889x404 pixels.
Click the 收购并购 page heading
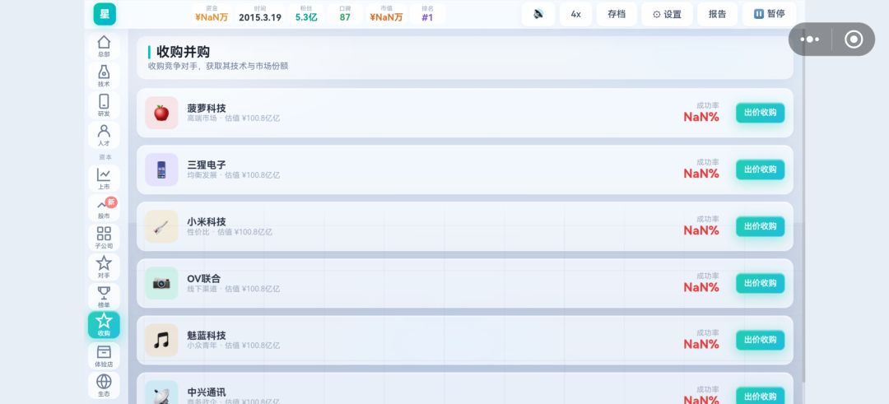[183, 52]
